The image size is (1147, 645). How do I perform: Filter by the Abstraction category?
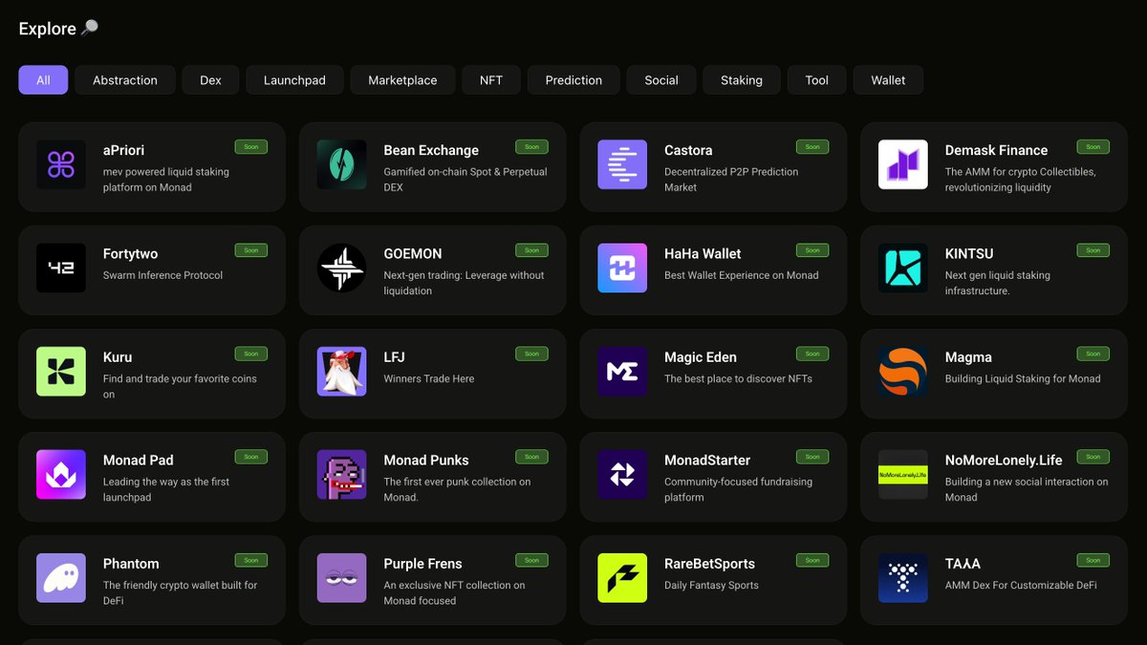[x=125, y=80]
